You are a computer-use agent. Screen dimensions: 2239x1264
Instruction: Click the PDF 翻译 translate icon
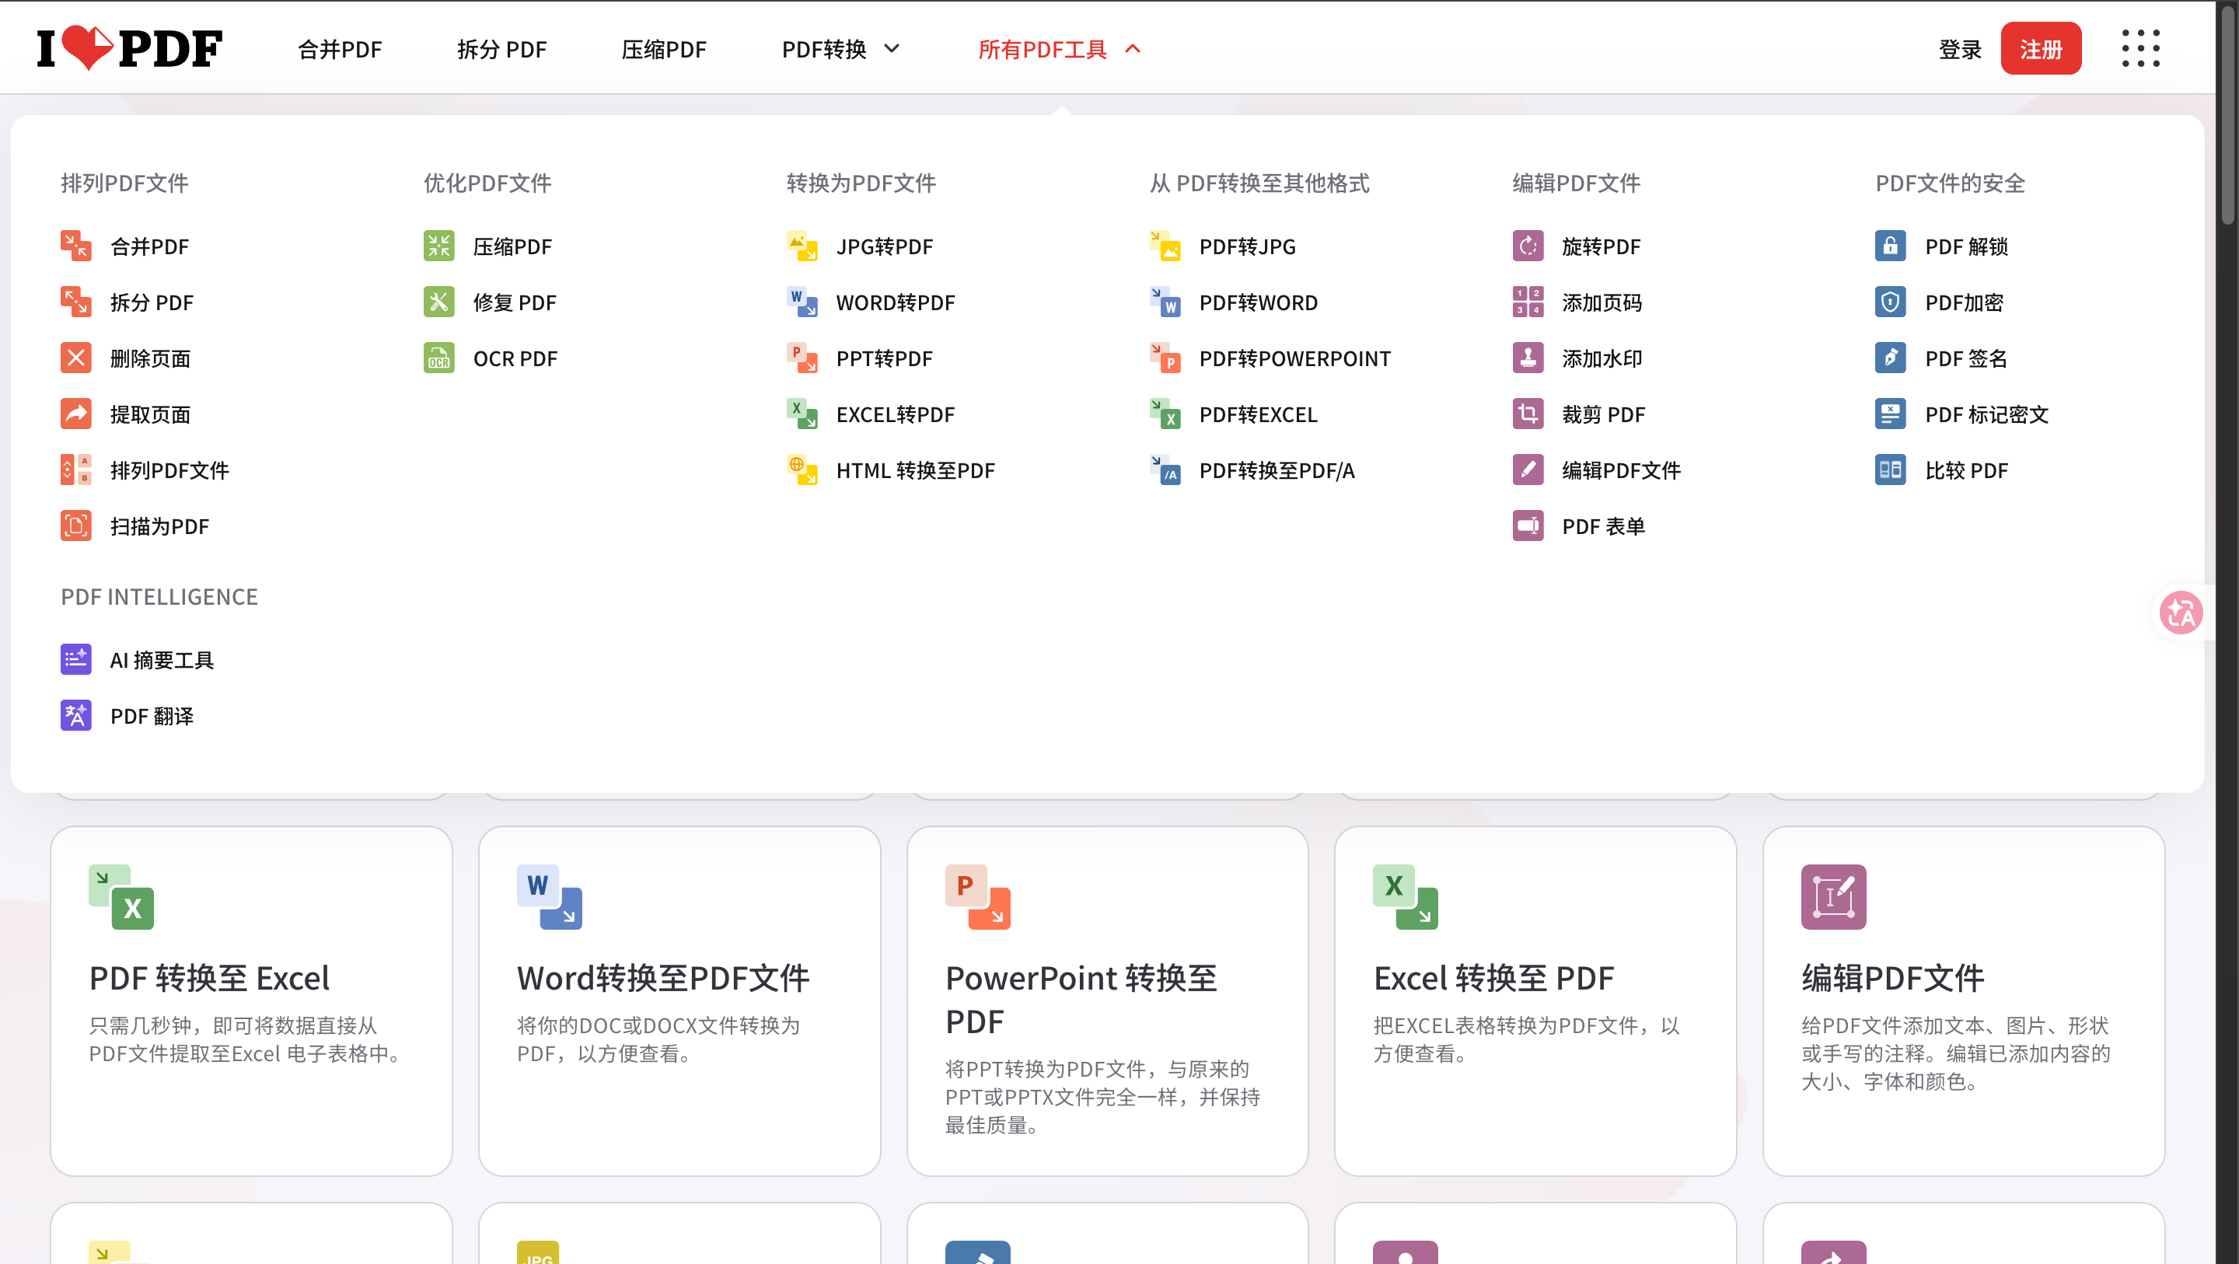pyautogui.click(x=75, y=716)
